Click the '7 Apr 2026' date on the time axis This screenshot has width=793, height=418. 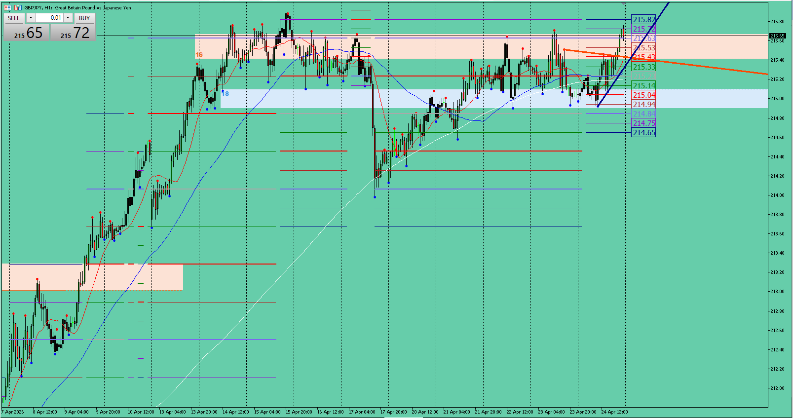point(13,412)
